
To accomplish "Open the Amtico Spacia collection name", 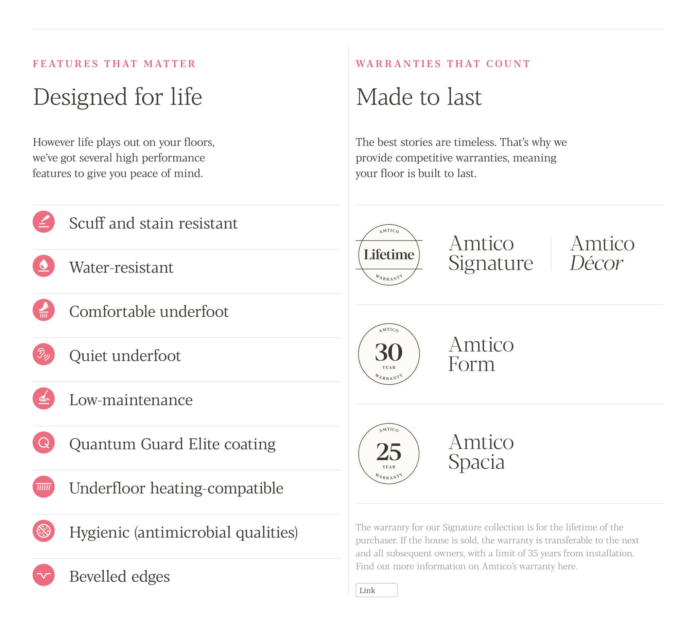I will (481, 452).
